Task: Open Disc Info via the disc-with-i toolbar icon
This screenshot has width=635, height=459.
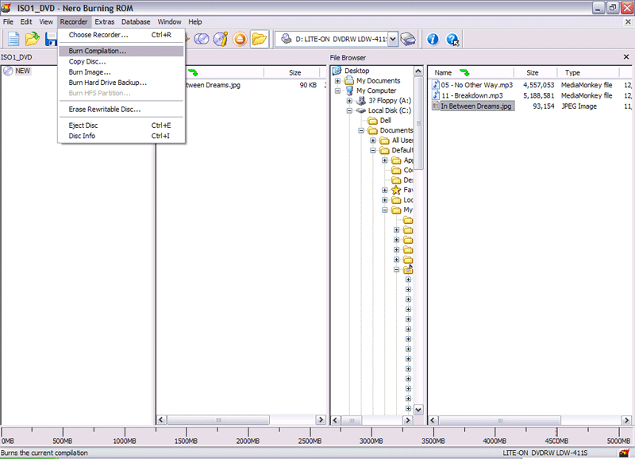Action: tap(221, 39)
